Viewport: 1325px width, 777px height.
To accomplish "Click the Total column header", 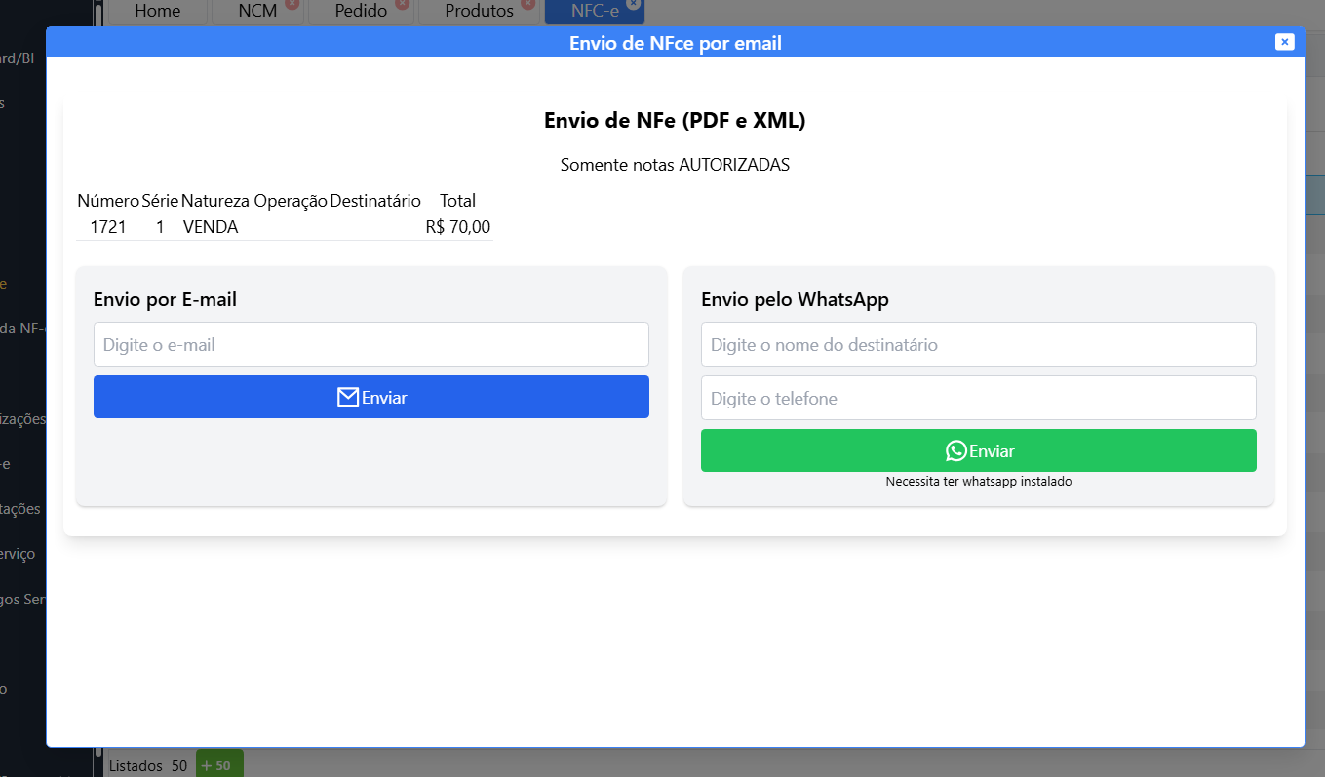I will [457, 201].
